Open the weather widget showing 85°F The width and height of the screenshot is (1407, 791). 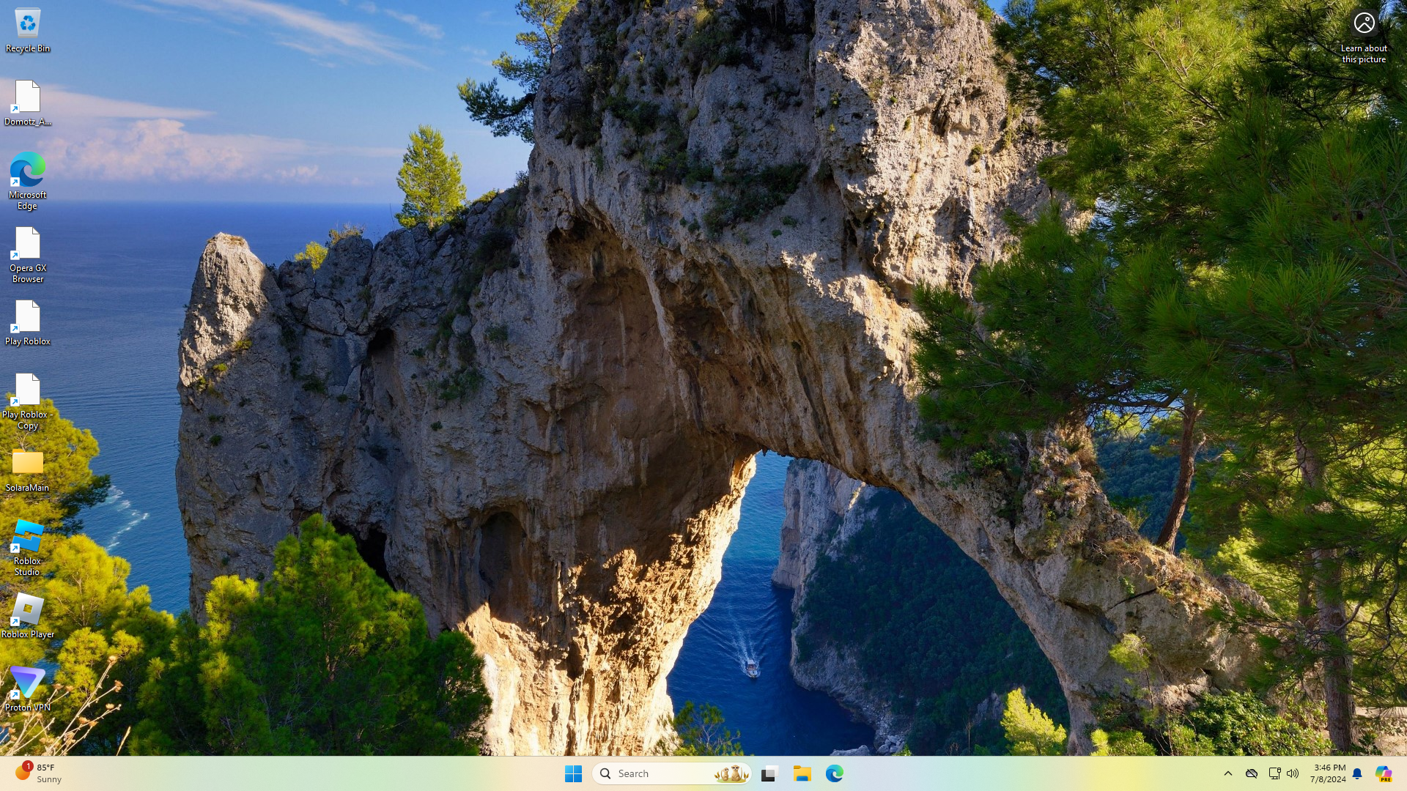(x=38, y=773)
